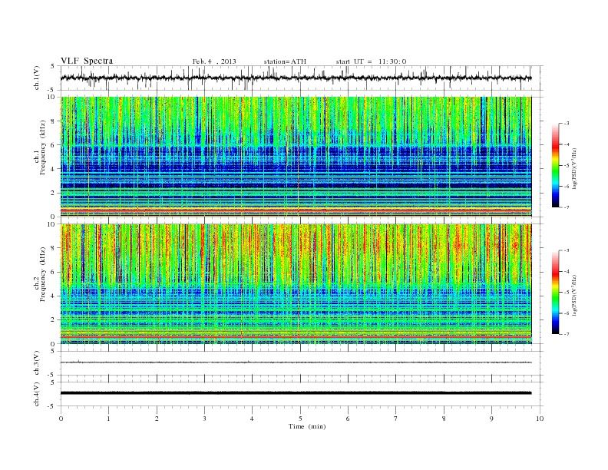
Task: Click the ch.2 "Frequency (kHz)" axis label
Action: pos(43,273)
